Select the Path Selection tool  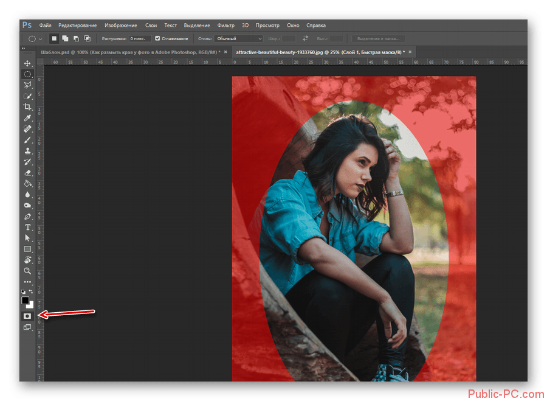(27, 238)
